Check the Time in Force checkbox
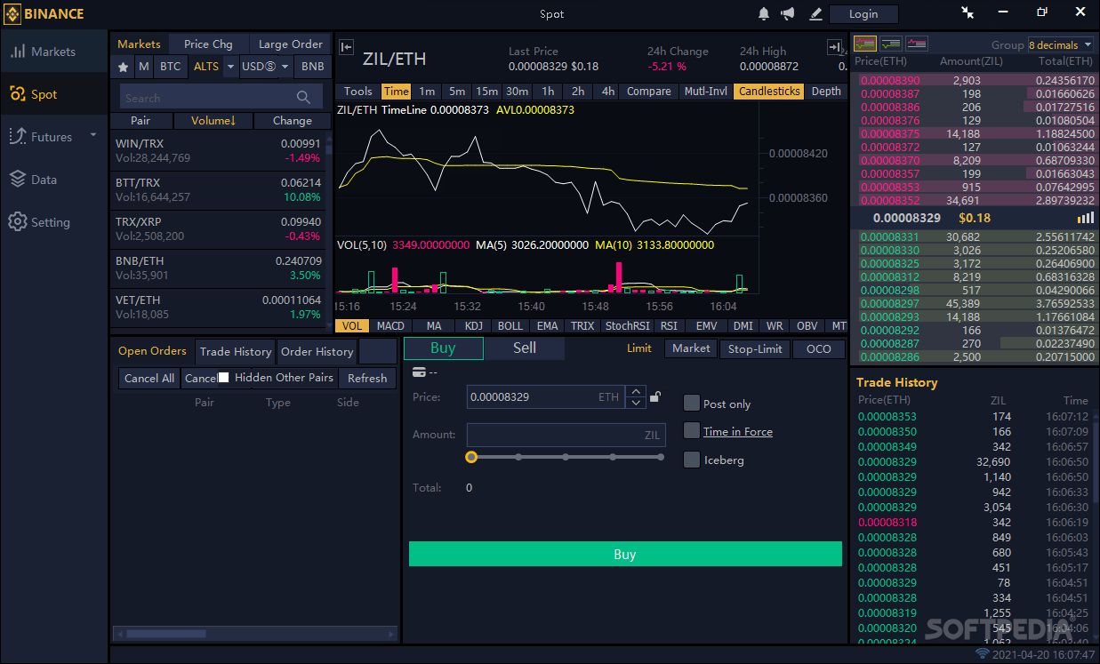The width and height of the screenshot is (1100, 664). [x=691, y=431]
